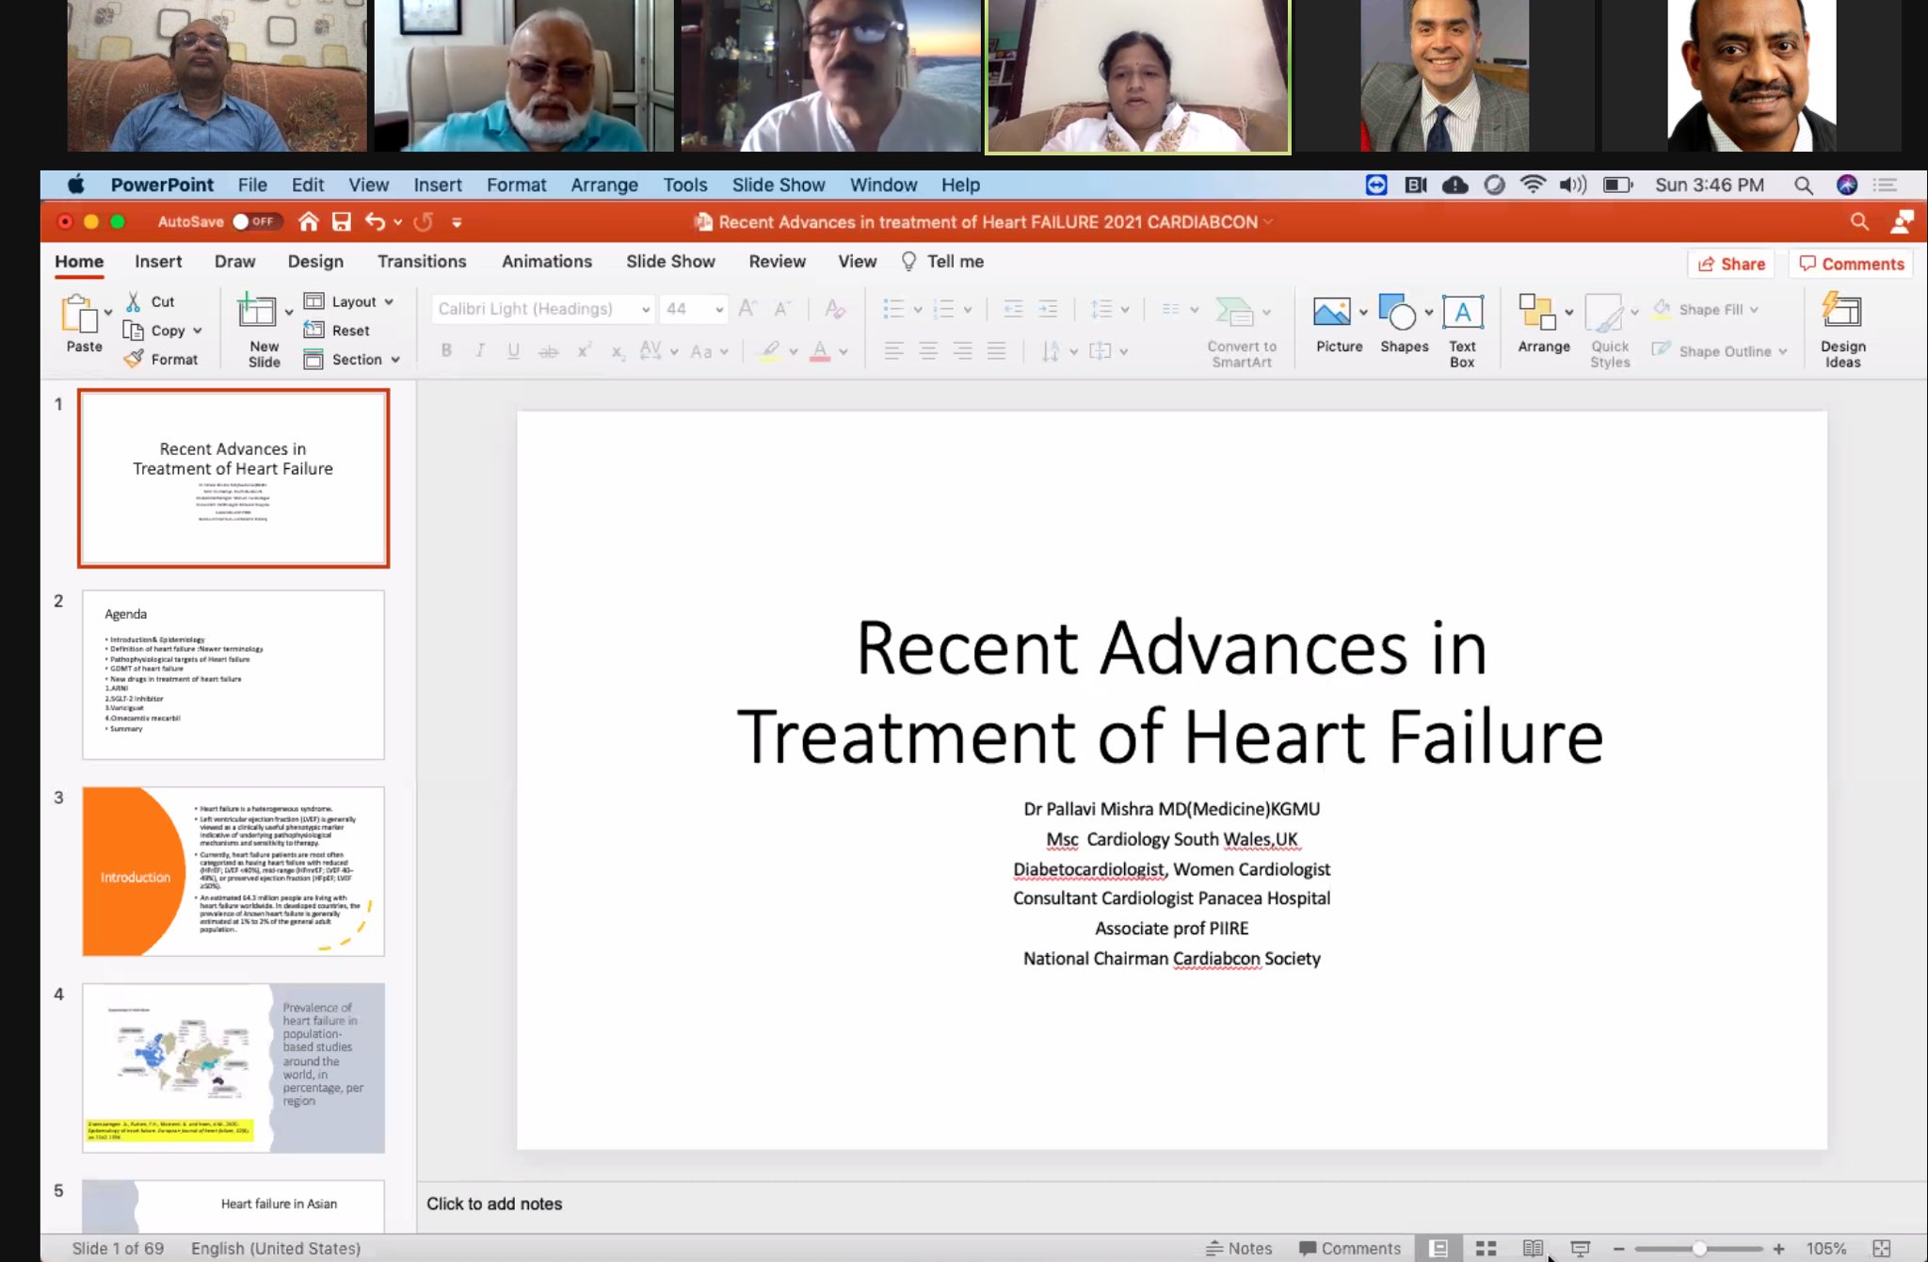Toggle Italic formatting
Image resolution: width=1928 pixels, height=1262 pixels.
(x=480, y=351)
